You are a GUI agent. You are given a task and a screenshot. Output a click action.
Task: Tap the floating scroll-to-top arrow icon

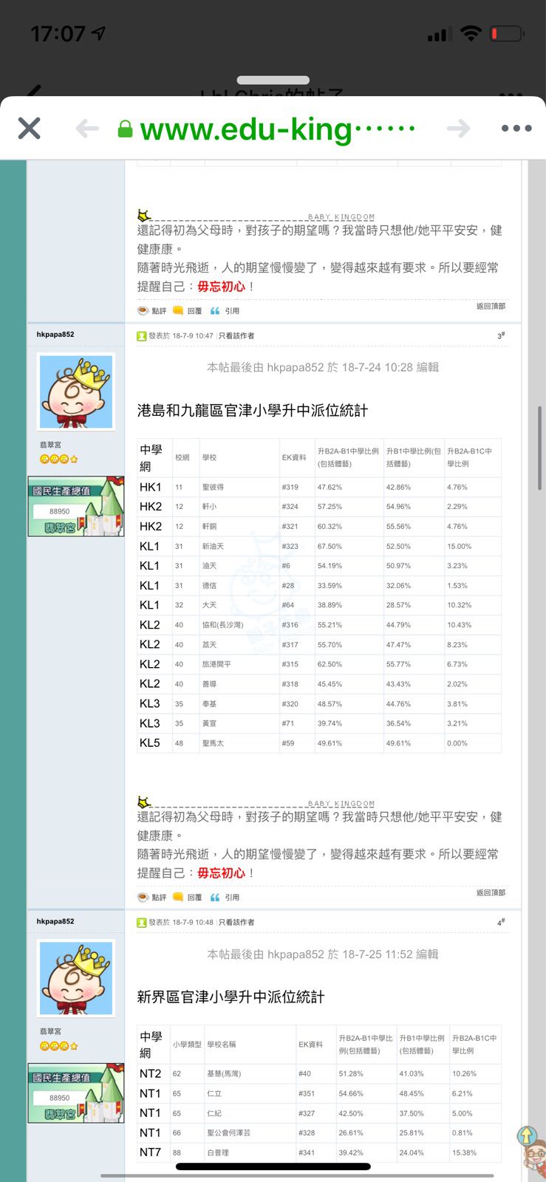click(x=527, y=1135)
